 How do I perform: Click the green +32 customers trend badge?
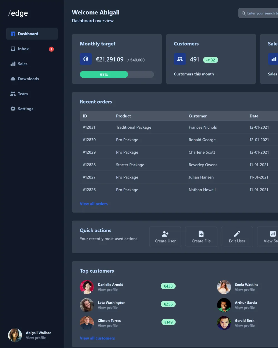211,60
